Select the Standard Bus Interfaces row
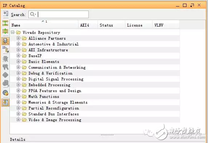208x143 pixels. point(95,114)
